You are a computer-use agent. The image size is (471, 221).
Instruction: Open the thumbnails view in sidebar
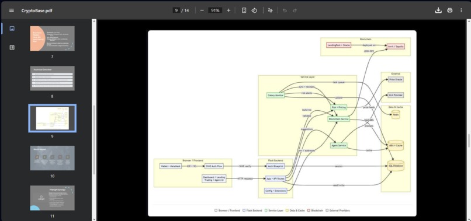click(12, 29)
